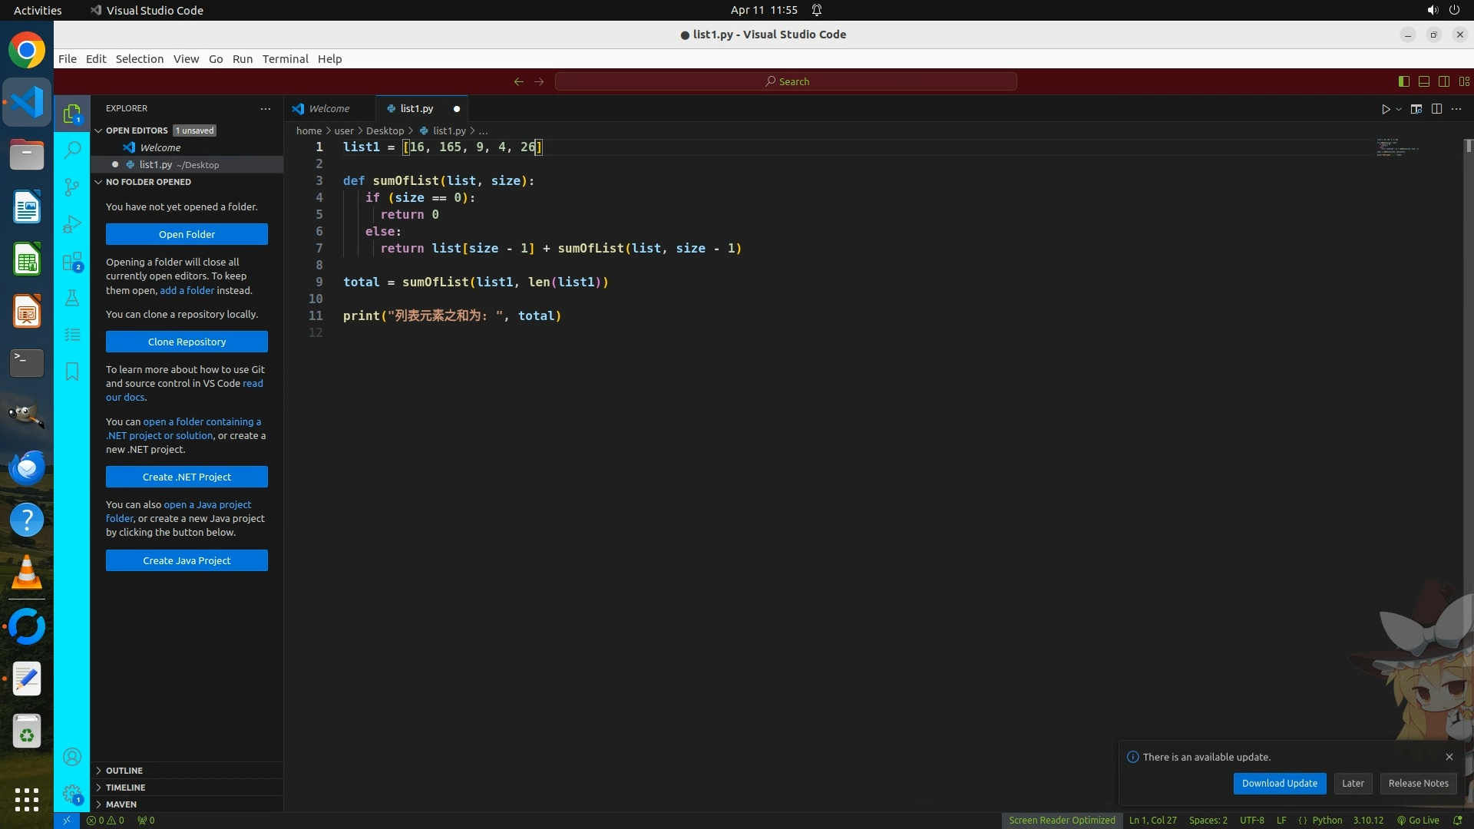Expand the OUTLINE section

pos(124,771)
